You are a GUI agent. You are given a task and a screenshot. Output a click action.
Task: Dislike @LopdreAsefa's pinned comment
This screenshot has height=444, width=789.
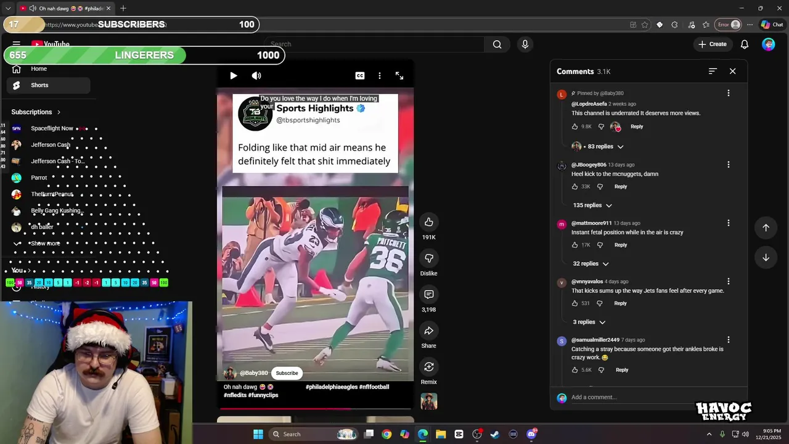[x=602, y=126]
